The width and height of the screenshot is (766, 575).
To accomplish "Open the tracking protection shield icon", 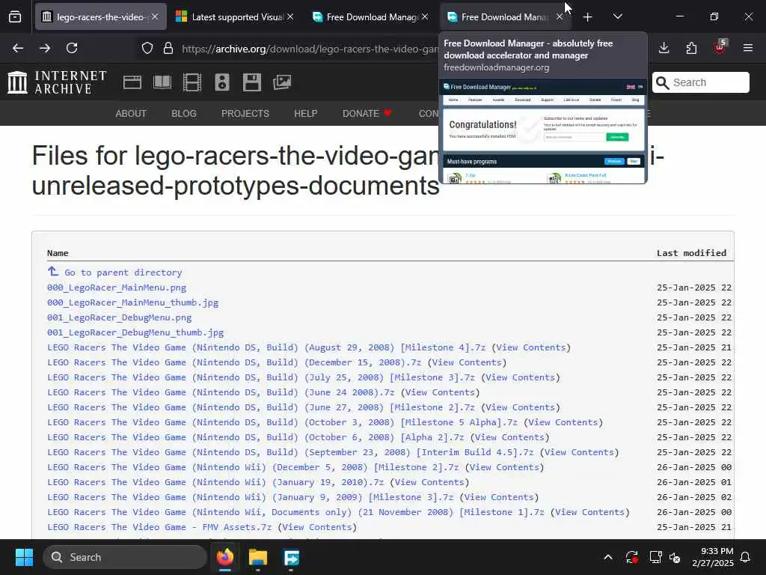I will 147,48.
